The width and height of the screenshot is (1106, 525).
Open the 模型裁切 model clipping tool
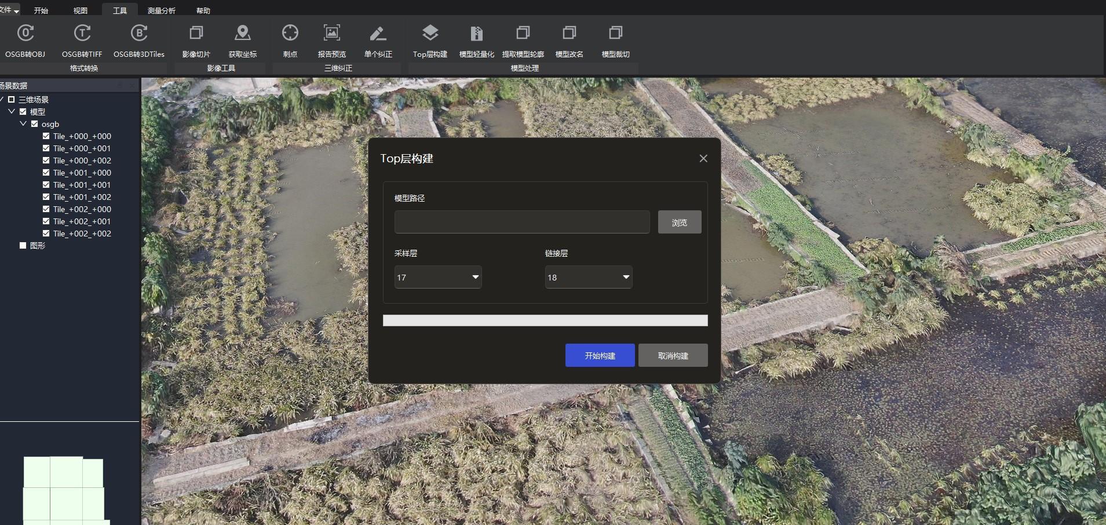[616, 41]
